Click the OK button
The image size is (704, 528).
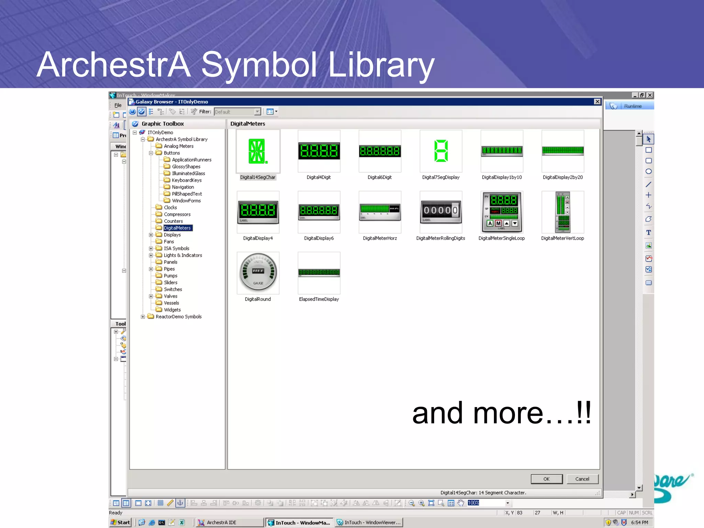547,479
